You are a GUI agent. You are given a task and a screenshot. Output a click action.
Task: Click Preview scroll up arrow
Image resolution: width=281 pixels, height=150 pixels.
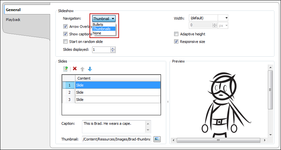tap(271, 67)
